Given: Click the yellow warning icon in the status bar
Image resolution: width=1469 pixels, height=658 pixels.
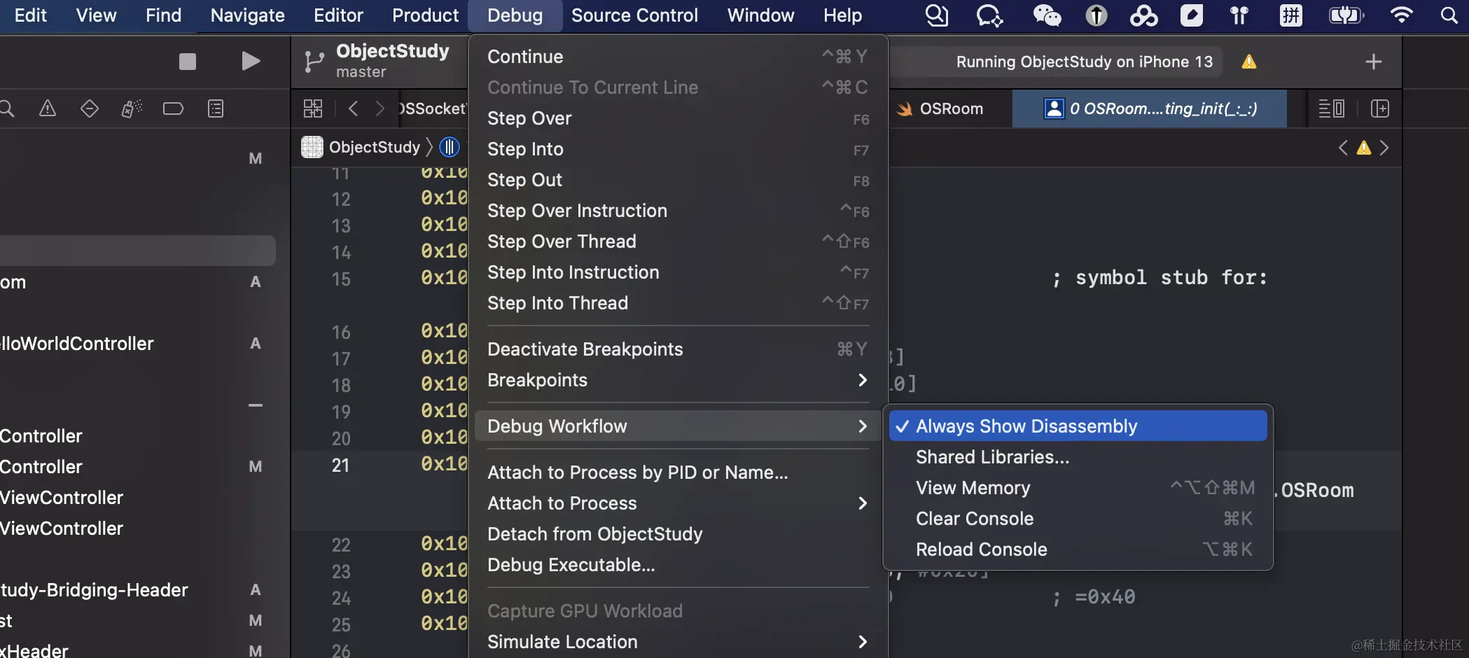Looking at the screenshot, I should pos(1249,62).
